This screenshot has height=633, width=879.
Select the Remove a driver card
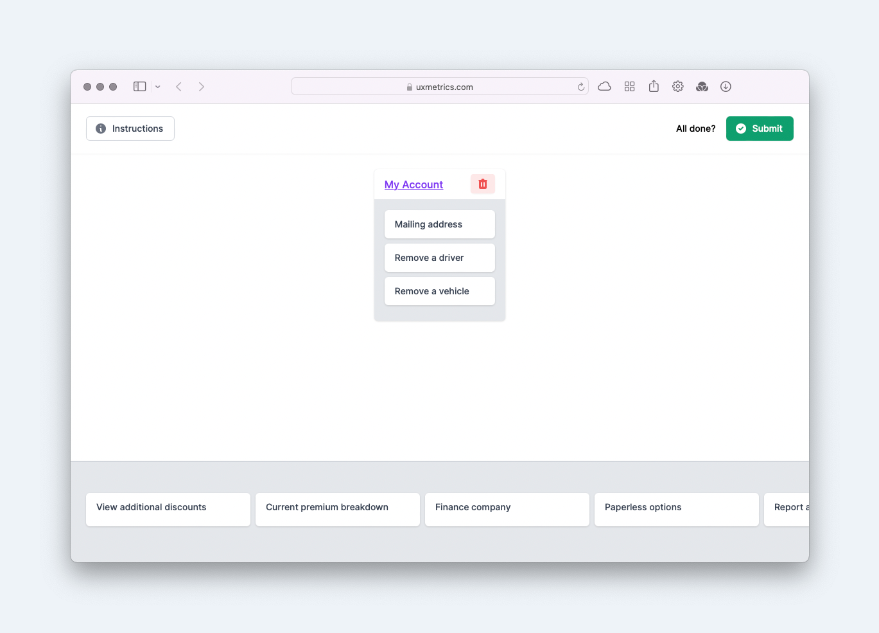[x=440, y=258]
